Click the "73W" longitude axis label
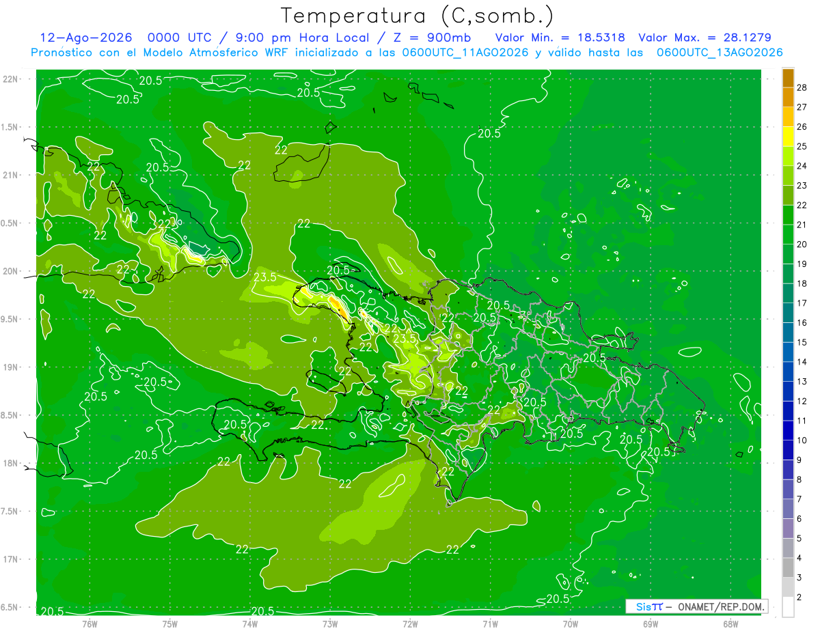 click(330, 623)
